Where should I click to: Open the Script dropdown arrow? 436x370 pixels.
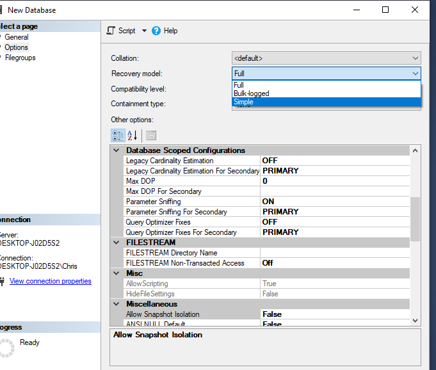click(144, 31)
